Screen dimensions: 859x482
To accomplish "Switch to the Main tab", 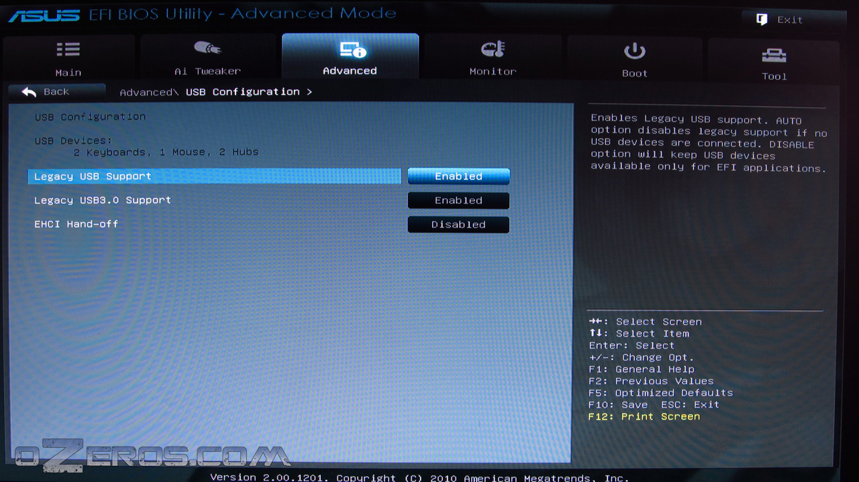I will click(68, 58).
